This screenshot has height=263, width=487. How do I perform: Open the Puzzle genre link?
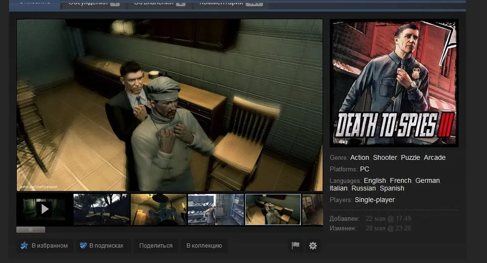point(410,158)
